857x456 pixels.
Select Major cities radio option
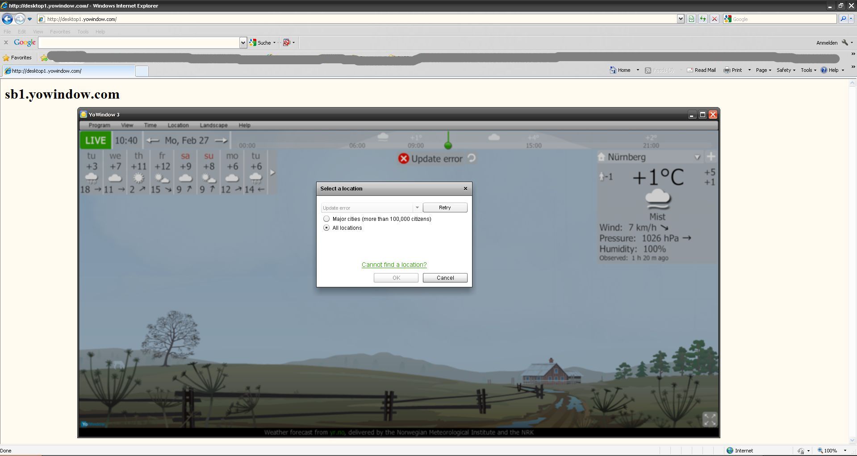(x=326, y=219)
